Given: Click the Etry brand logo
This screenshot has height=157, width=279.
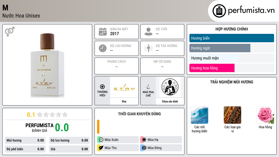Looking at the screenshot, I should (x=124, y=87).
